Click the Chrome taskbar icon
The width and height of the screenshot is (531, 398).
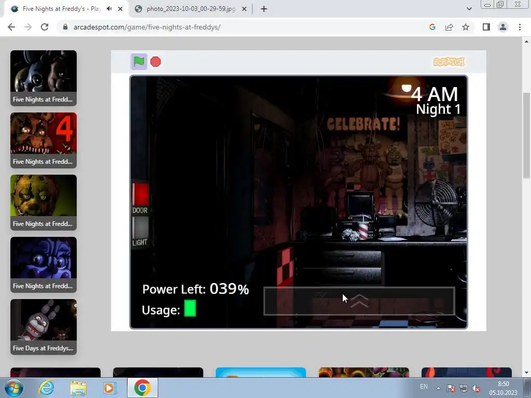(x=142, y=388)
